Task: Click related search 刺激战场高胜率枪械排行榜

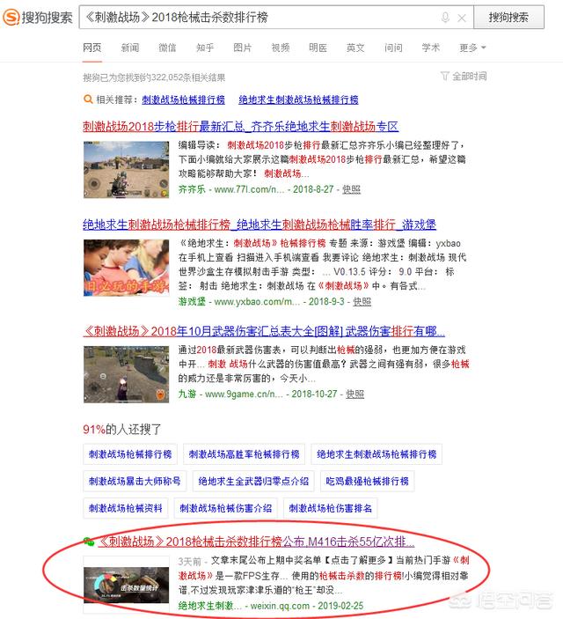Action: (x=244, y=454)
